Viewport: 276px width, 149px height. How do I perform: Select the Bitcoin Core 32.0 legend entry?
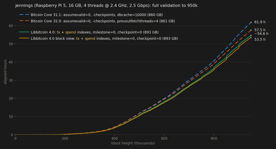coord(97,21)
